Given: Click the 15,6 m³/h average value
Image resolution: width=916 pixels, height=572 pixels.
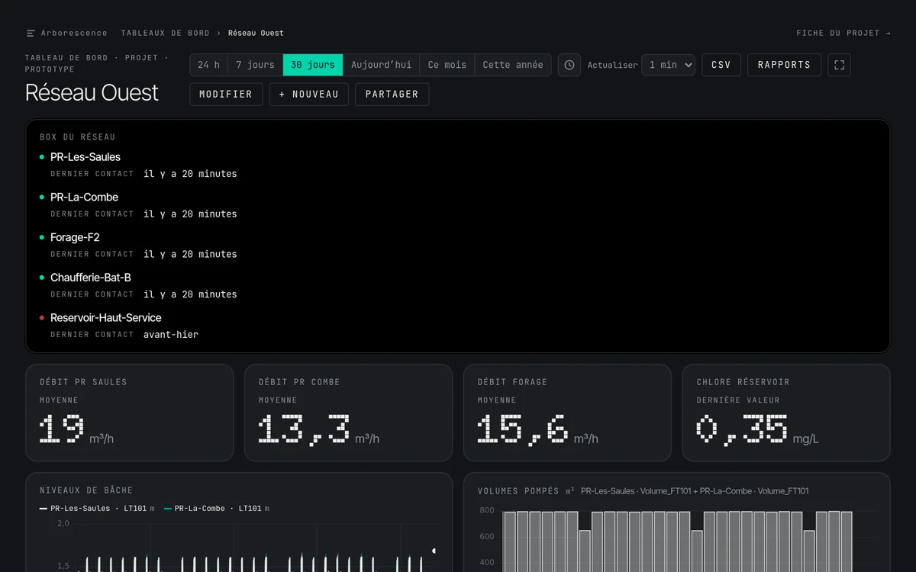Looking at the screenshot, I should (x=537, y=430).
